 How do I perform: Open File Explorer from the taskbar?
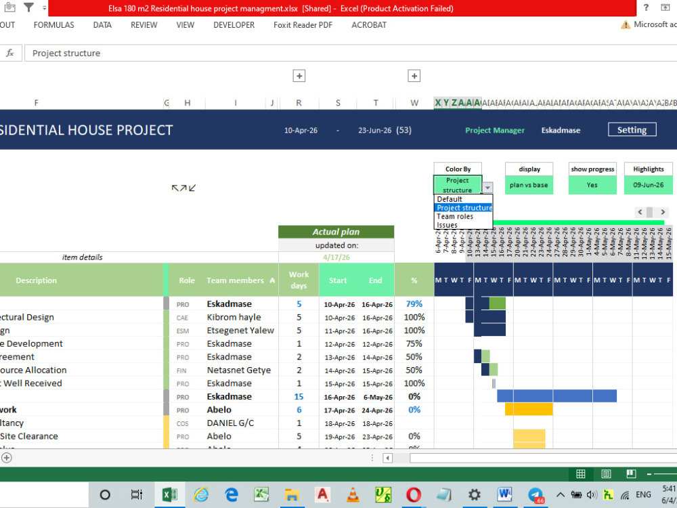292,494
